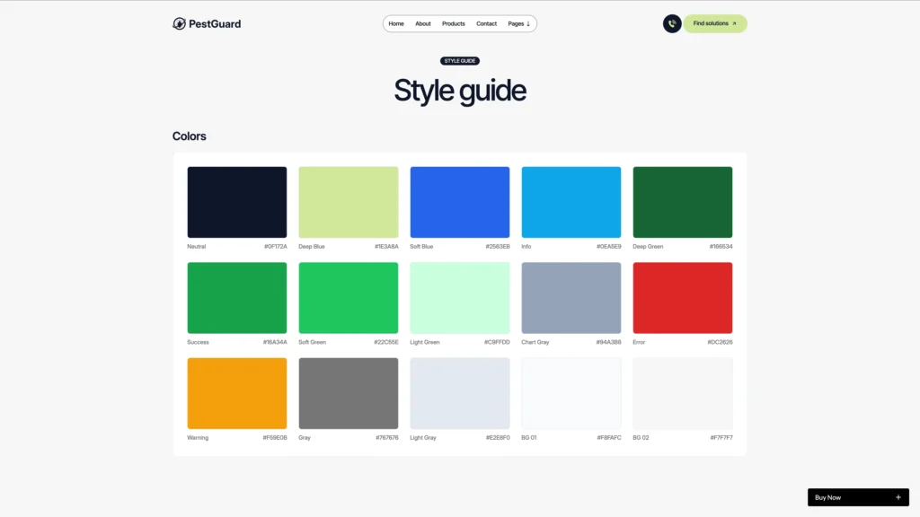This screenshot has height=517, width=920.
Task: Click the PestGuard brand name
Action: pyautogui.click(x=215, y=24)
